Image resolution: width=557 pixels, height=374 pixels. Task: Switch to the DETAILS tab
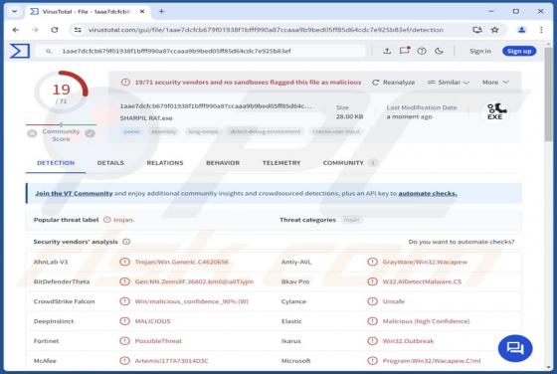(x=110, y=163)
